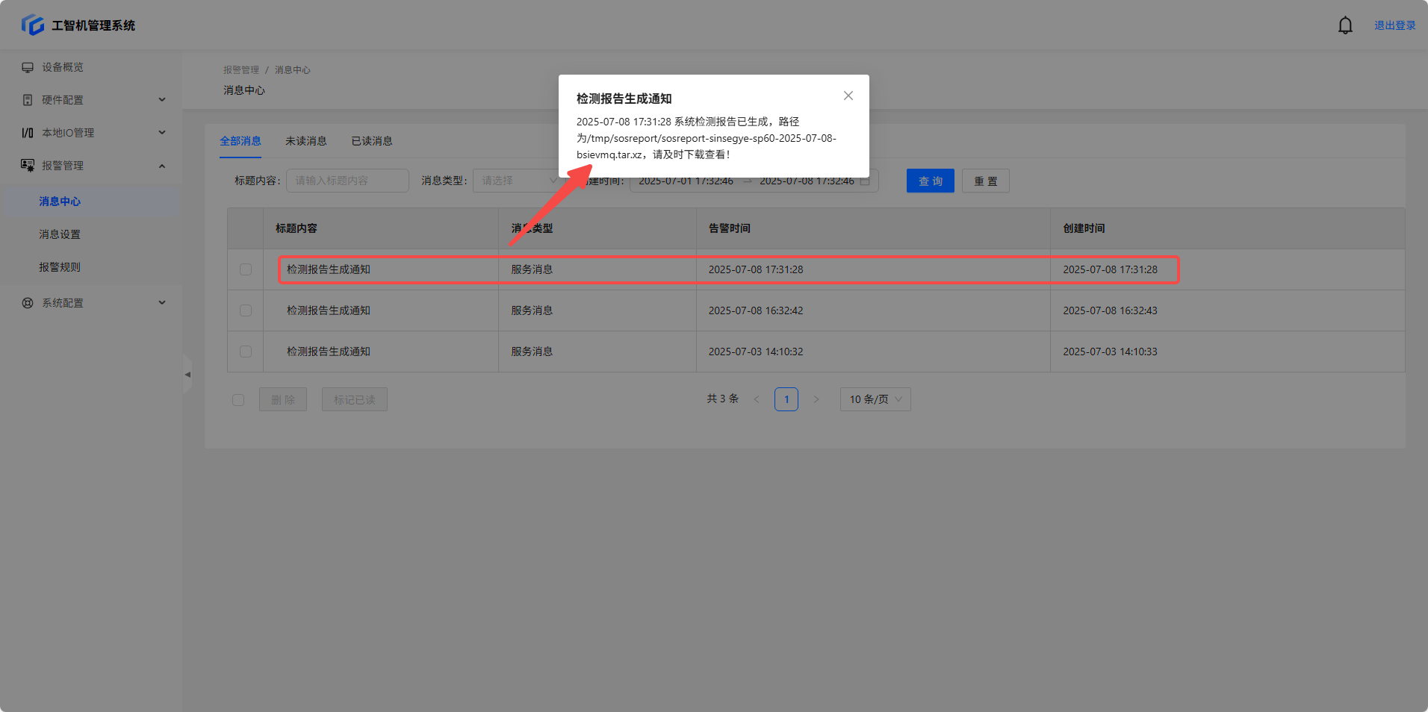Open the 10 条/页 page size dropdown
Screen dimensions: 1428x712
(x=875, y=399)
